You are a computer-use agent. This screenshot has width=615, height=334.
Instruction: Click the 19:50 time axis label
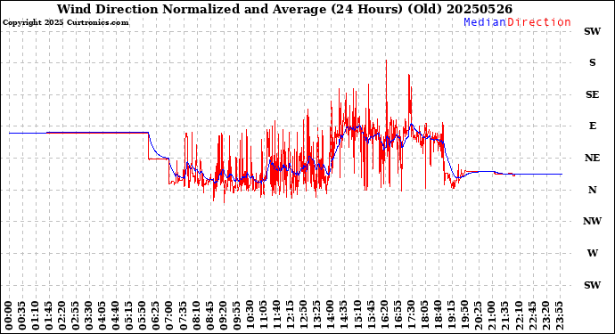[465, 316]
